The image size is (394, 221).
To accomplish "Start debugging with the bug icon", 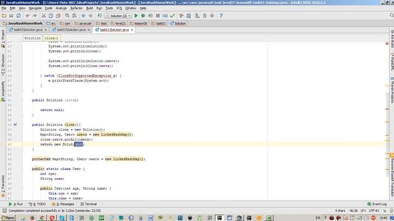I will point(143,15).
